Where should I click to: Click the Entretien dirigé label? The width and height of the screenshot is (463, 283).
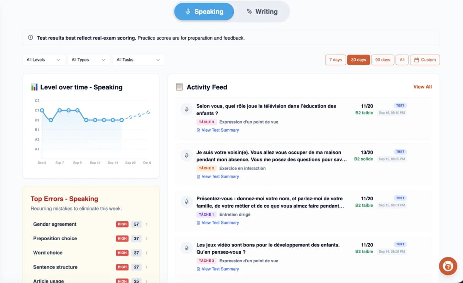tap(235, 214)
